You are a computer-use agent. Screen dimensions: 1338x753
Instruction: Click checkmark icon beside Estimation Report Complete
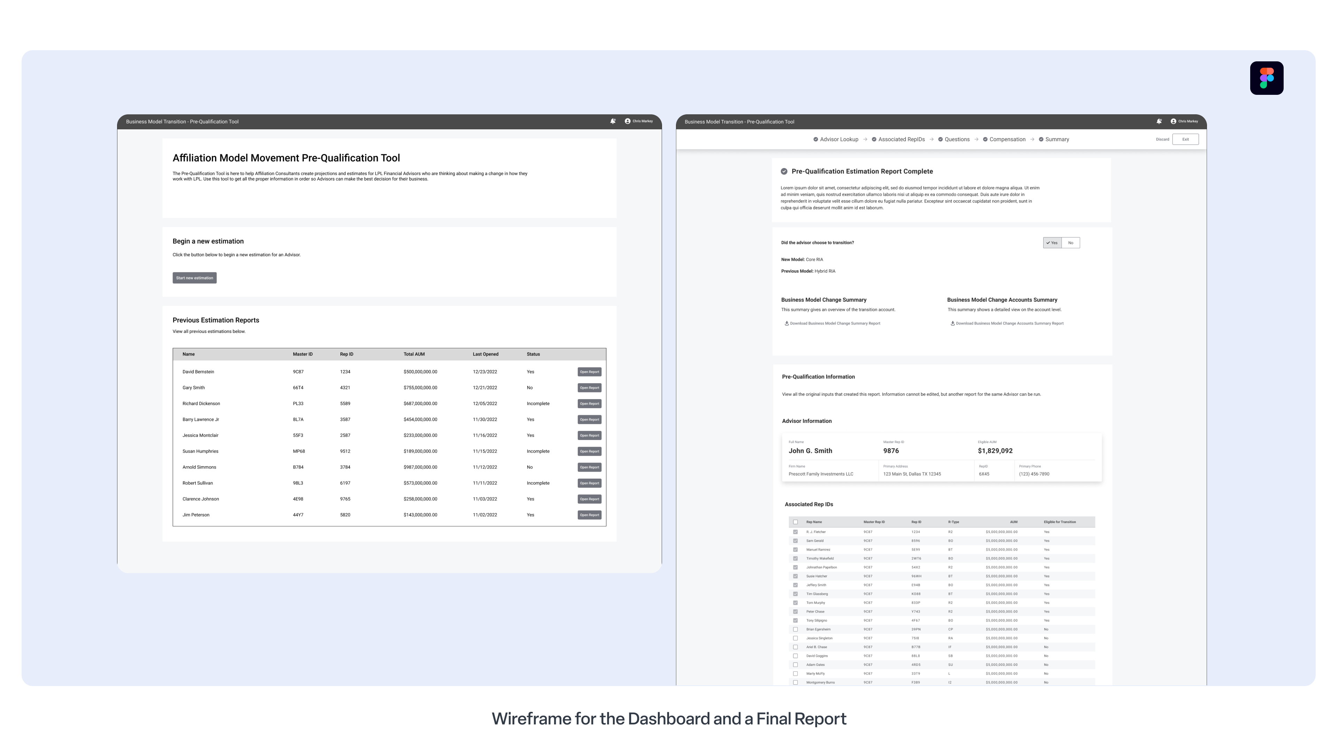(784, 172)
